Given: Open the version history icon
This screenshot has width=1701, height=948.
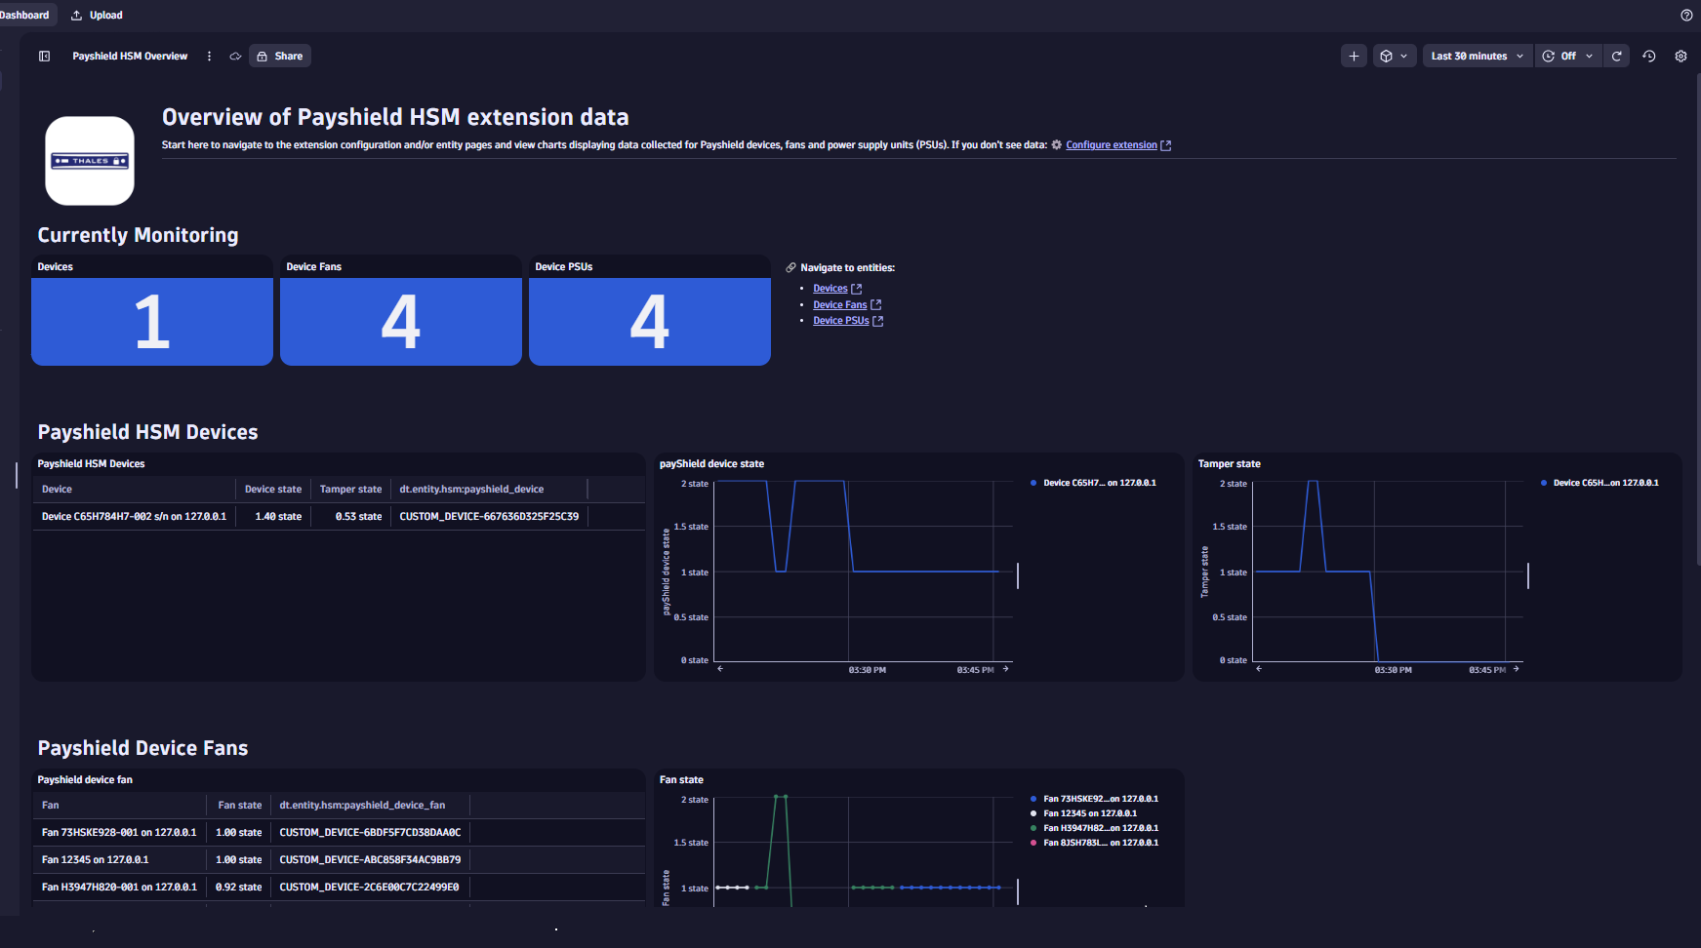Looking at the screenshot, I should point(1649,56).
